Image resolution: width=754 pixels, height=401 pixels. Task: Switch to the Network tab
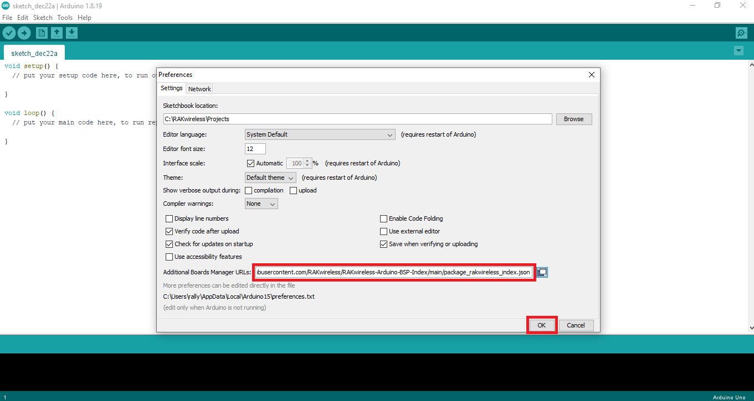tap(199, 88)
